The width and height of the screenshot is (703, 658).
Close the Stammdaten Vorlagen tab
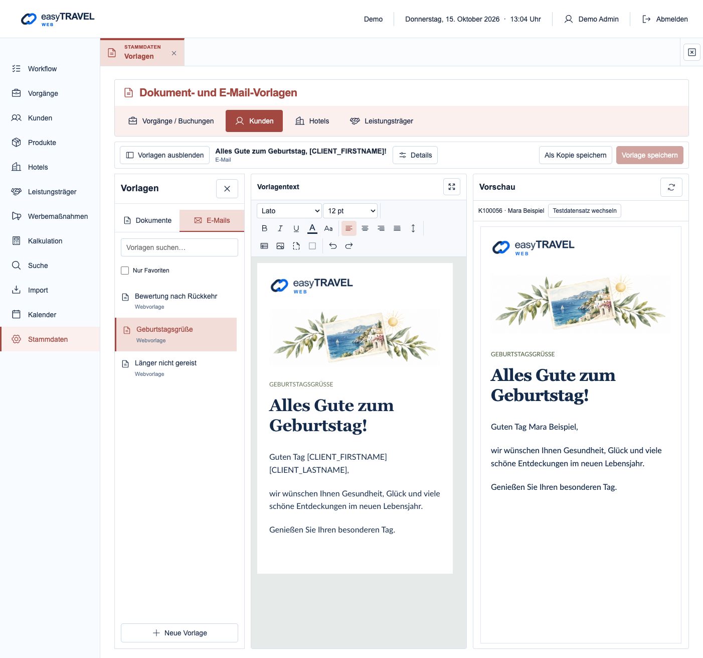(174, 53)
